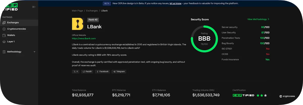Collapse the sidebar with the arrow icon

[34, 7]
